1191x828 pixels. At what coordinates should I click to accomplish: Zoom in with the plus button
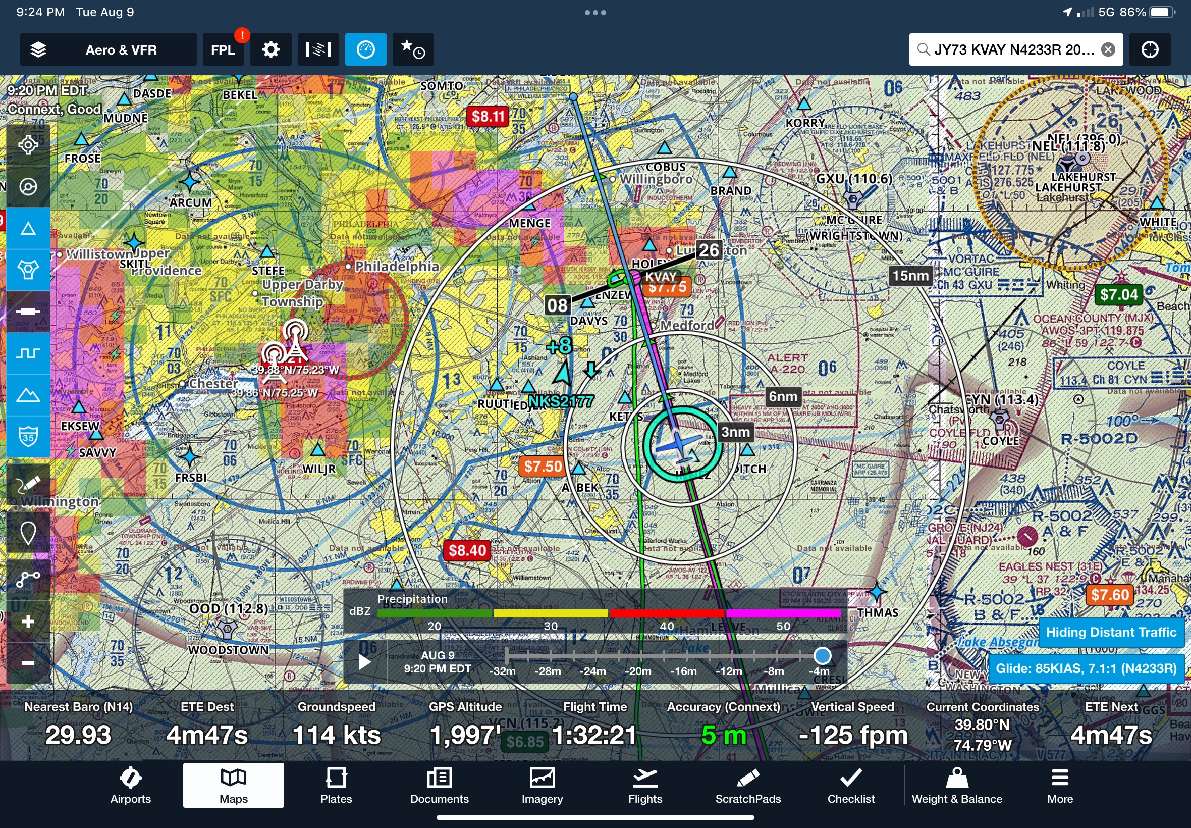pos(28,622)
